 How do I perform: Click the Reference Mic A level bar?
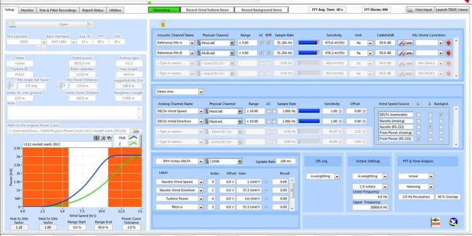point(308,43)
